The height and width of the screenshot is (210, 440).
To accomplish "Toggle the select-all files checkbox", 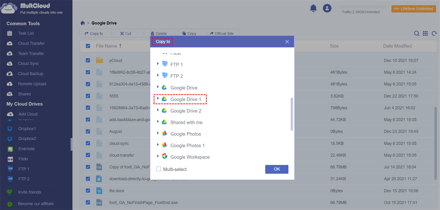I will (88, 46).
